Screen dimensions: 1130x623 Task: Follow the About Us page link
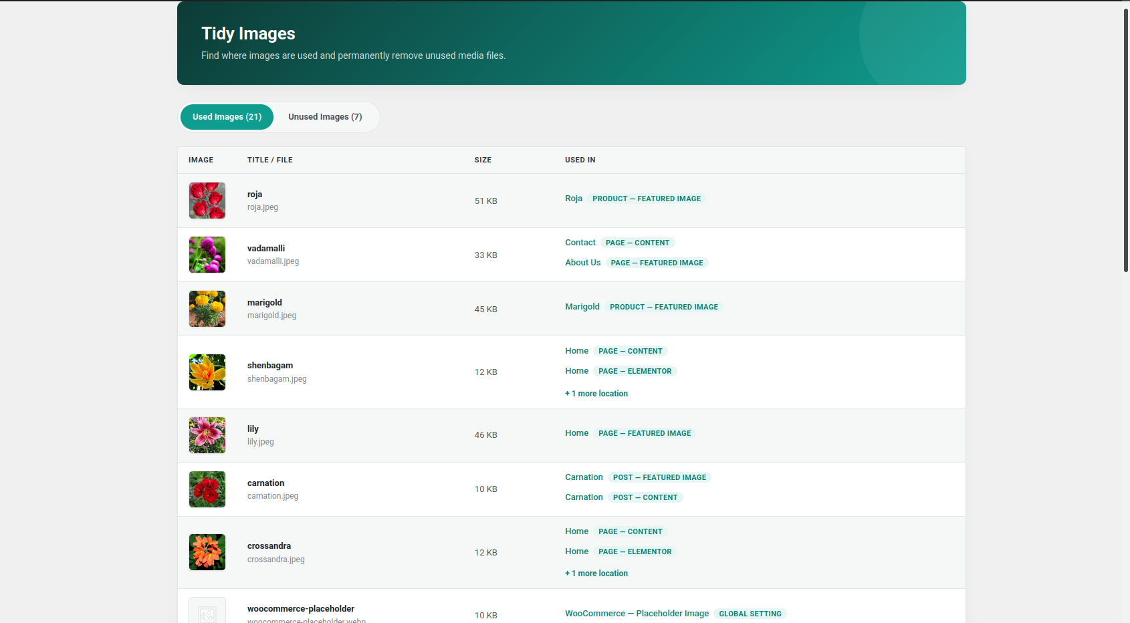(583, 263)
